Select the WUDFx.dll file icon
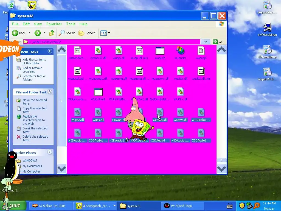Screen dimensions: 281x211 (x=181, y=92)
